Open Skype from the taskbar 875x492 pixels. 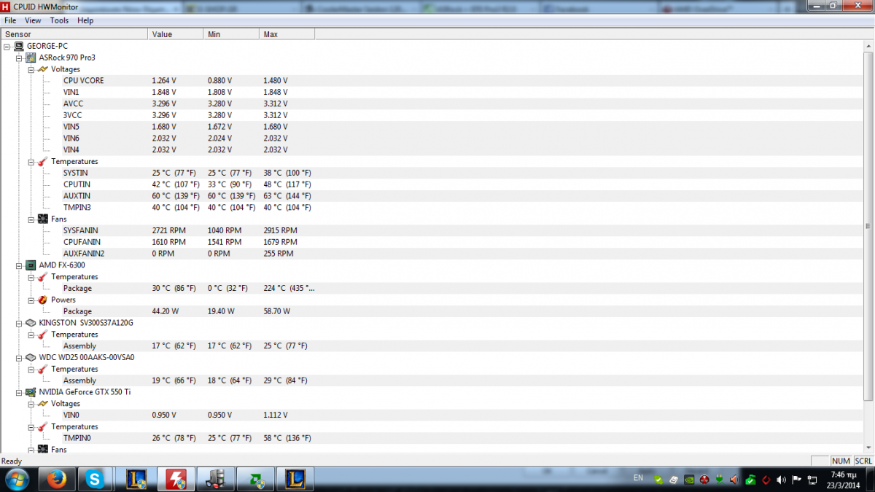click(x=94, y=479)
